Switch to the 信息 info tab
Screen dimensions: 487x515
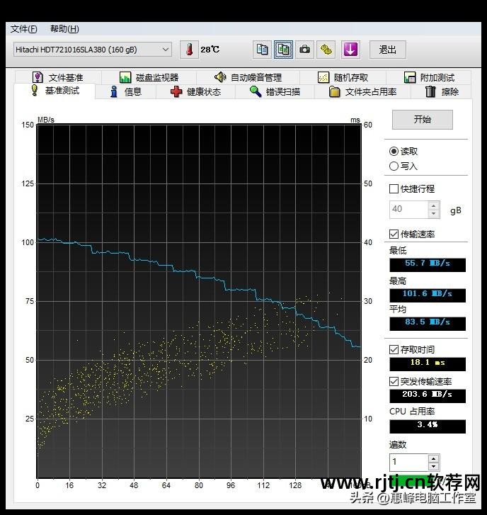tap(126, 91)
